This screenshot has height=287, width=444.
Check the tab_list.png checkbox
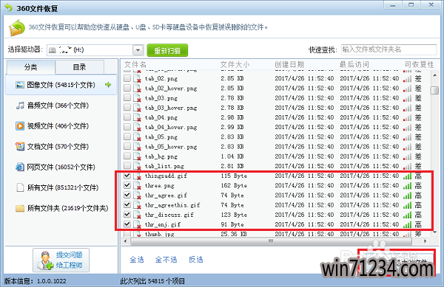[x=127, y=166]
